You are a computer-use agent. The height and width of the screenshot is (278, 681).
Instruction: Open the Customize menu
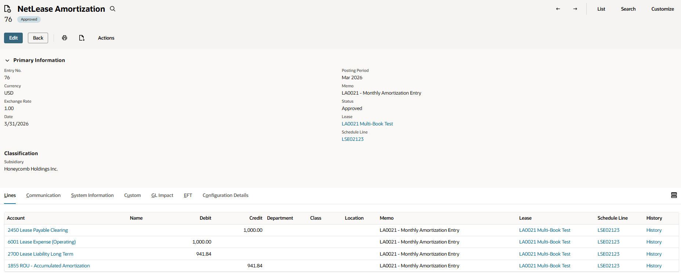pos(662,9)
